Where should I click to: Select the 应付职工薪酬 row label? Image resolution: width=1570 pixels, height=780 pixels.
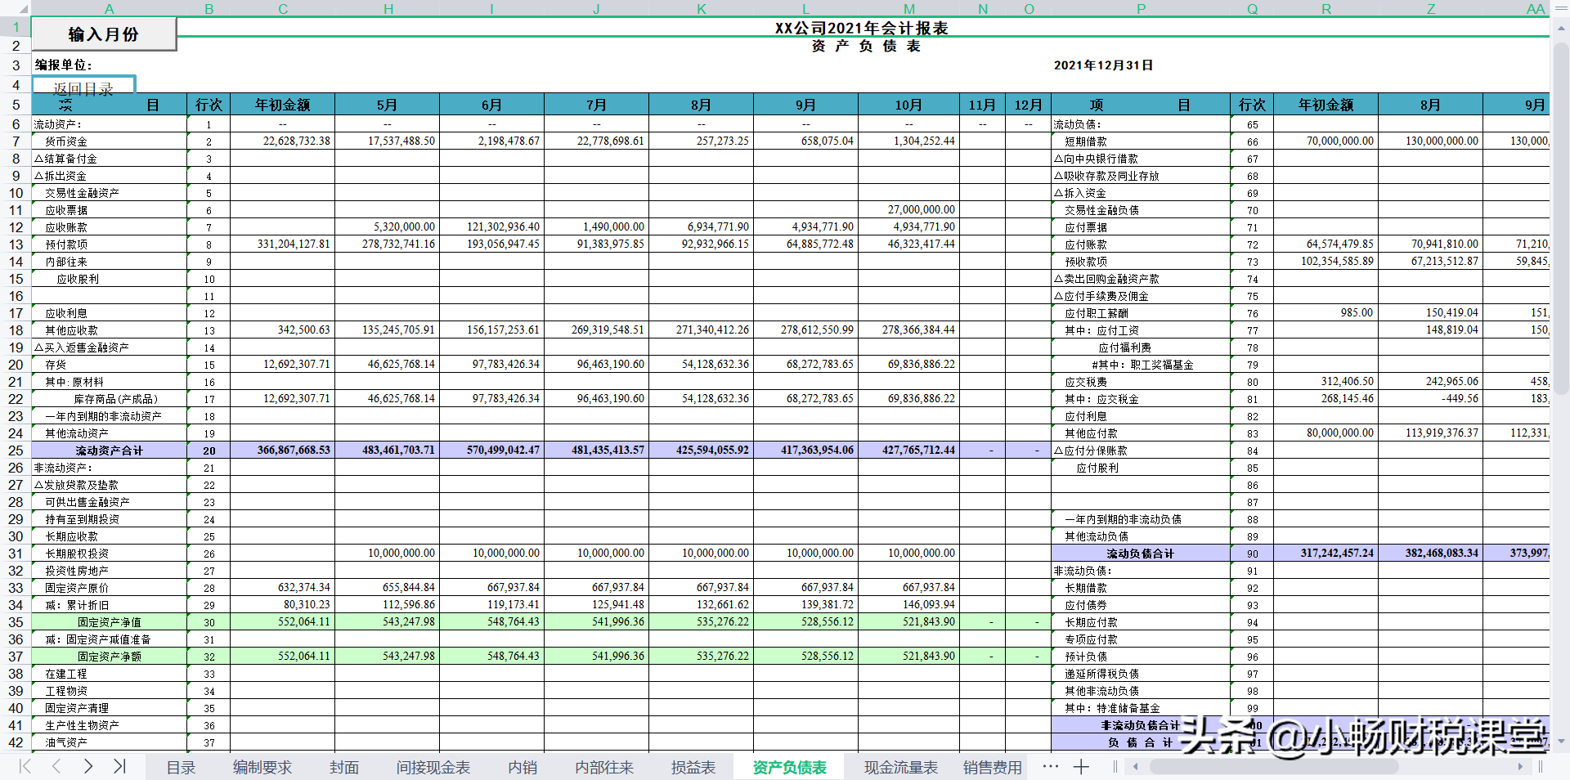tap(1097, 313)
